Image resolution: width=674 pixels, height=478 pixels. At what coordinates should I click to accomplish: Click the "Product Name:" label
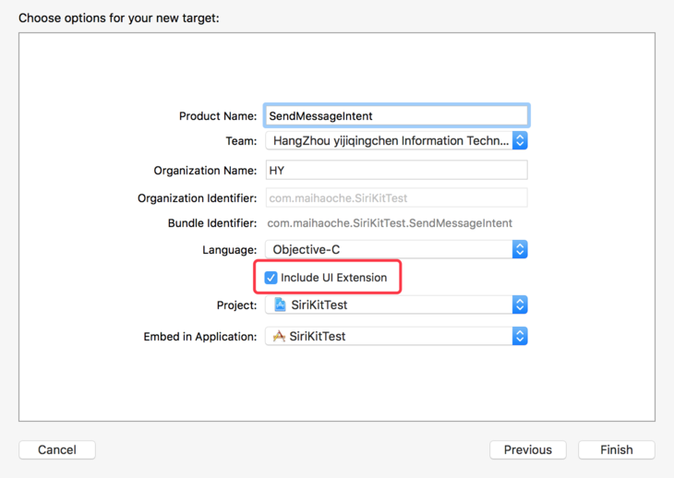pyautogui.click(x=218, y=116)
